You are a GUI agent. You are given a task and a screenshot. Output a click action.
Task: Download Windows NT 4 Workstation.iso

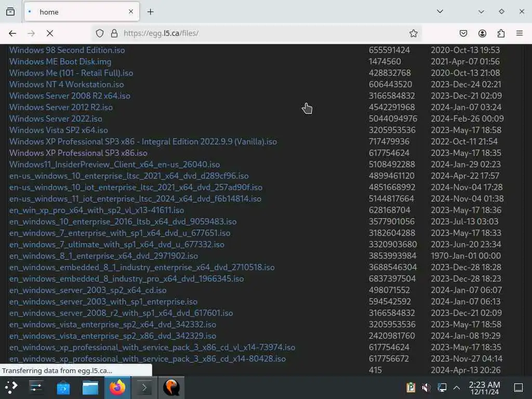click(66, 85)
